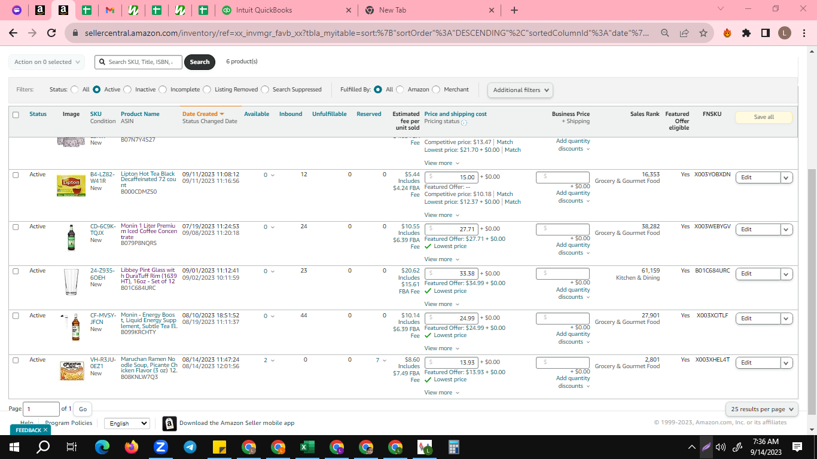
Task: Expand Add quantity discounts for Monin Energy Boost
Action: [574, 338]
